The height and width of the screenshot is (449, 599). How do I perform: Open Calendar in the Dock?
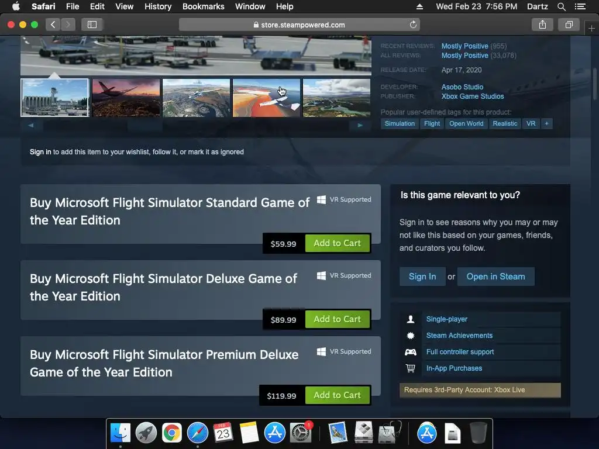[x=223, y=433]
